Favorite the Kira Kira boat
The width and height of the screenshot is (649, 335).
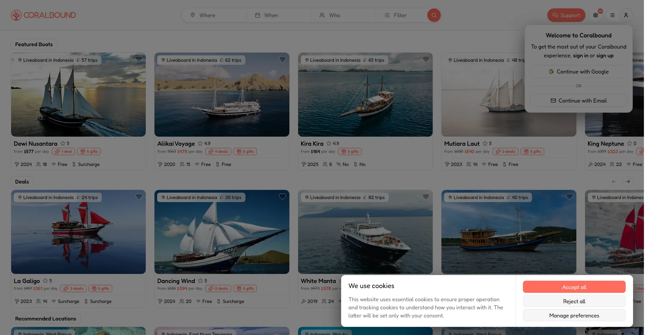pyautogui.click(x=426, y=59)
